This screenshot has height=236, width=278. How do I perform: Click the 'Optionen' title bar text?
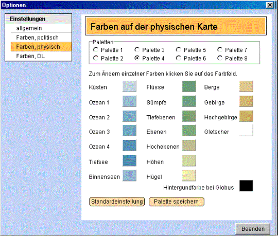point(14,5)
